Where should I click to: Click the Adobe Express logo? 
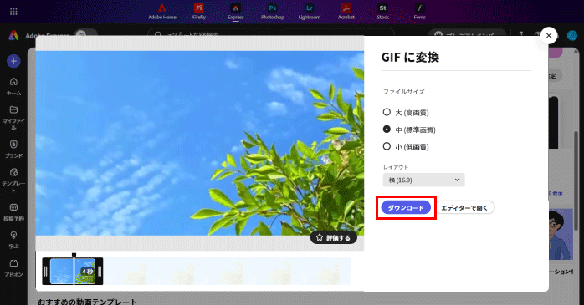tap(13, 35)
